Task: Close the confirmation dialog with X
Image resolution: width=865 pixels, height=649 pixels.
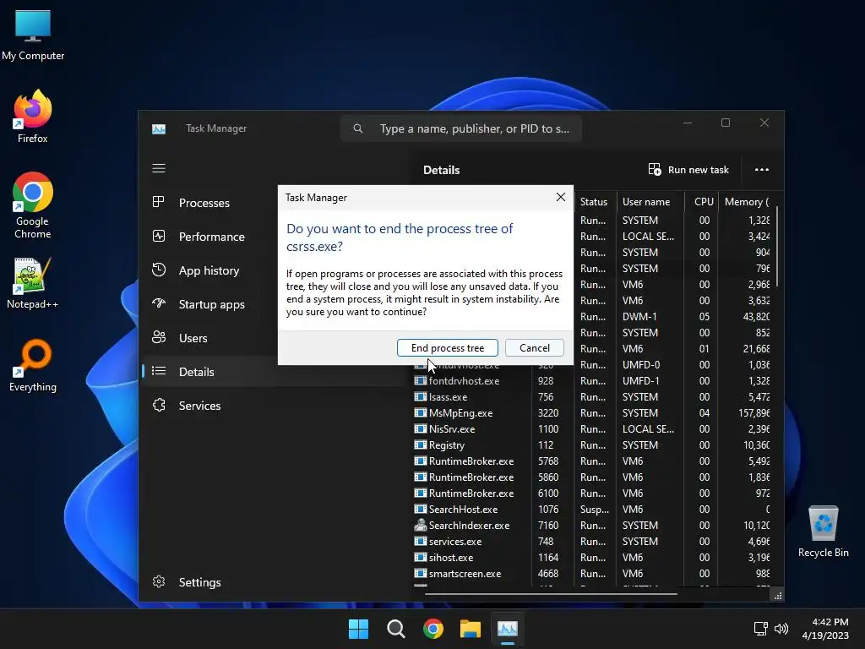Action: click(x=561, y=197)
